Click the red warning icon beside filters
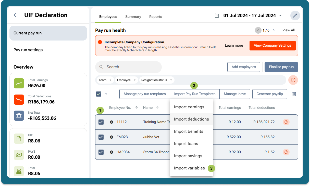This screenshot has width=310, height=186. (293, 80)
